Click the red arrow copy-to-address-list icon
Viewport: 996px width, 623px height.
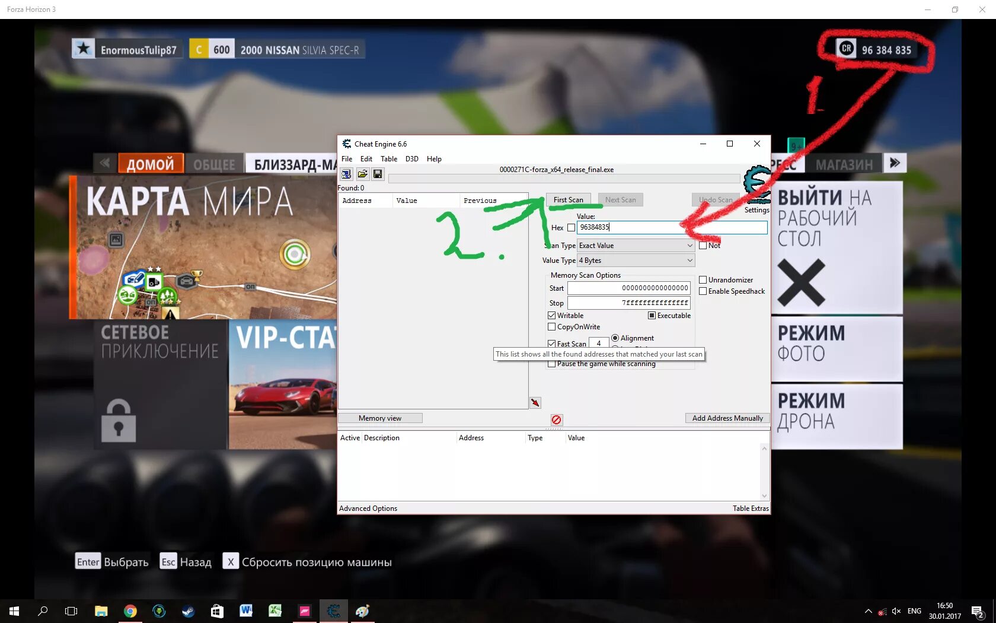(535, 403)
